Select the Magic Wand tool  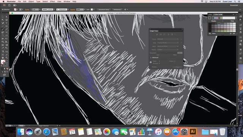coord(3,20)
